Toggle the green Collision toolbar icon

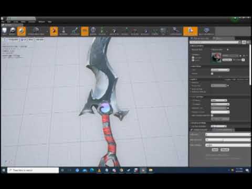click(x=102, y=31)
